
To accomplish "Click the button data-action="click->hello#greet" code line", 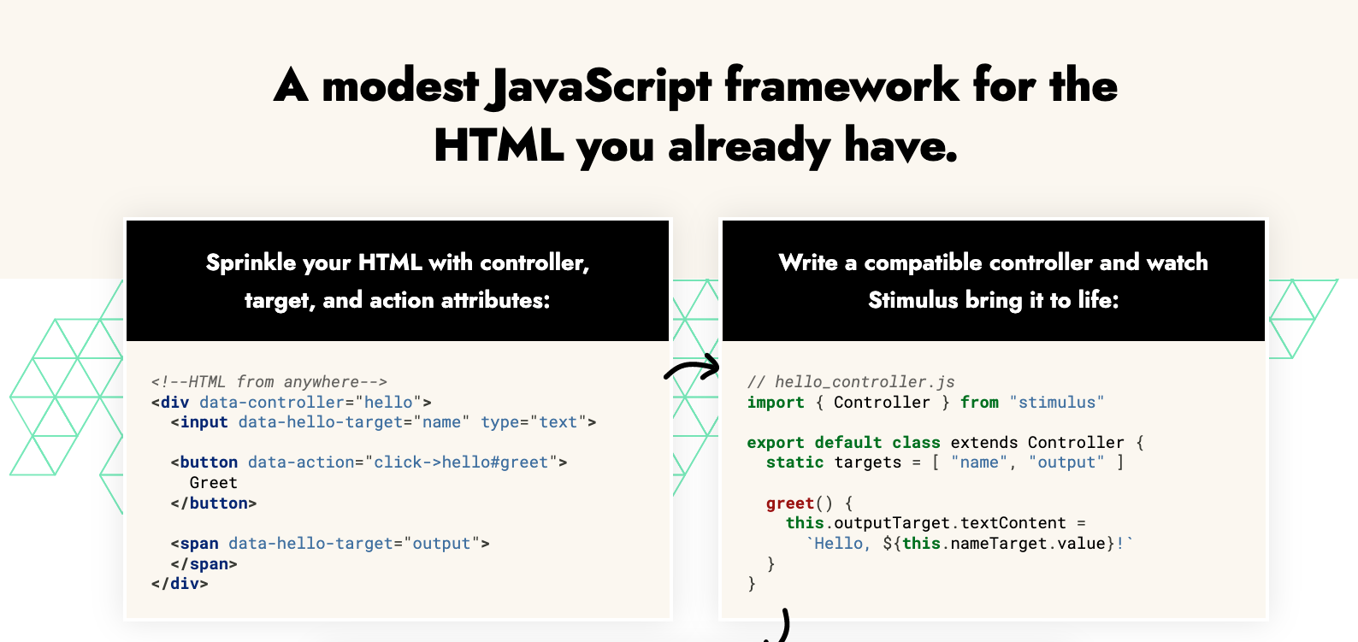I will (369, 462).
